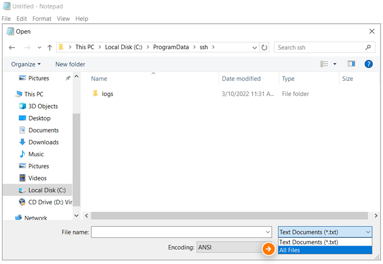Open dialog help question mark
This screenshot has width=383, height=264.
tap(369, 64)
